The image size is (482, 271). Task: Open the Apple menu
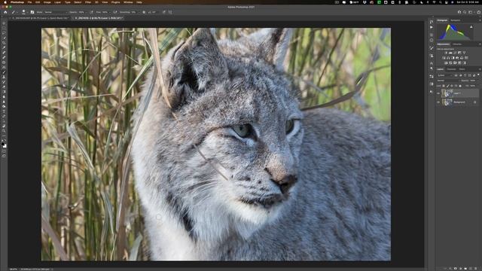pyautogui.click(x=5, y=2)
